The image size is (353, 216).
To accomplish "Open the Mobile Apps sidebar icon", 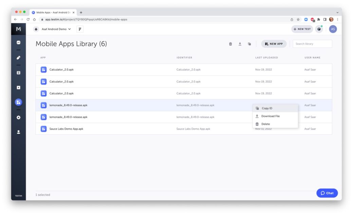I will (18, 102).
